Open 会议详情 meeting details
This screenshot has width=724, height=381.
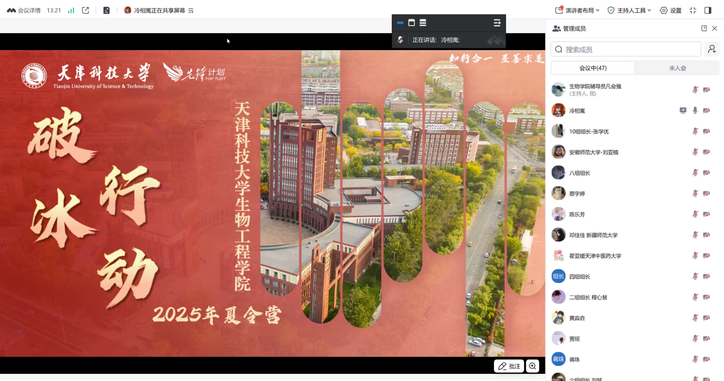pos(24,10)
